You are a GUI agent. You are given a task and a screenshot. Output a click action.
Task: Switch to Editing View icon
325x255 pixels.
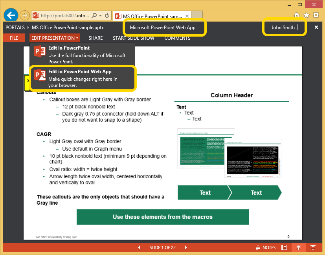coord(284,247)
